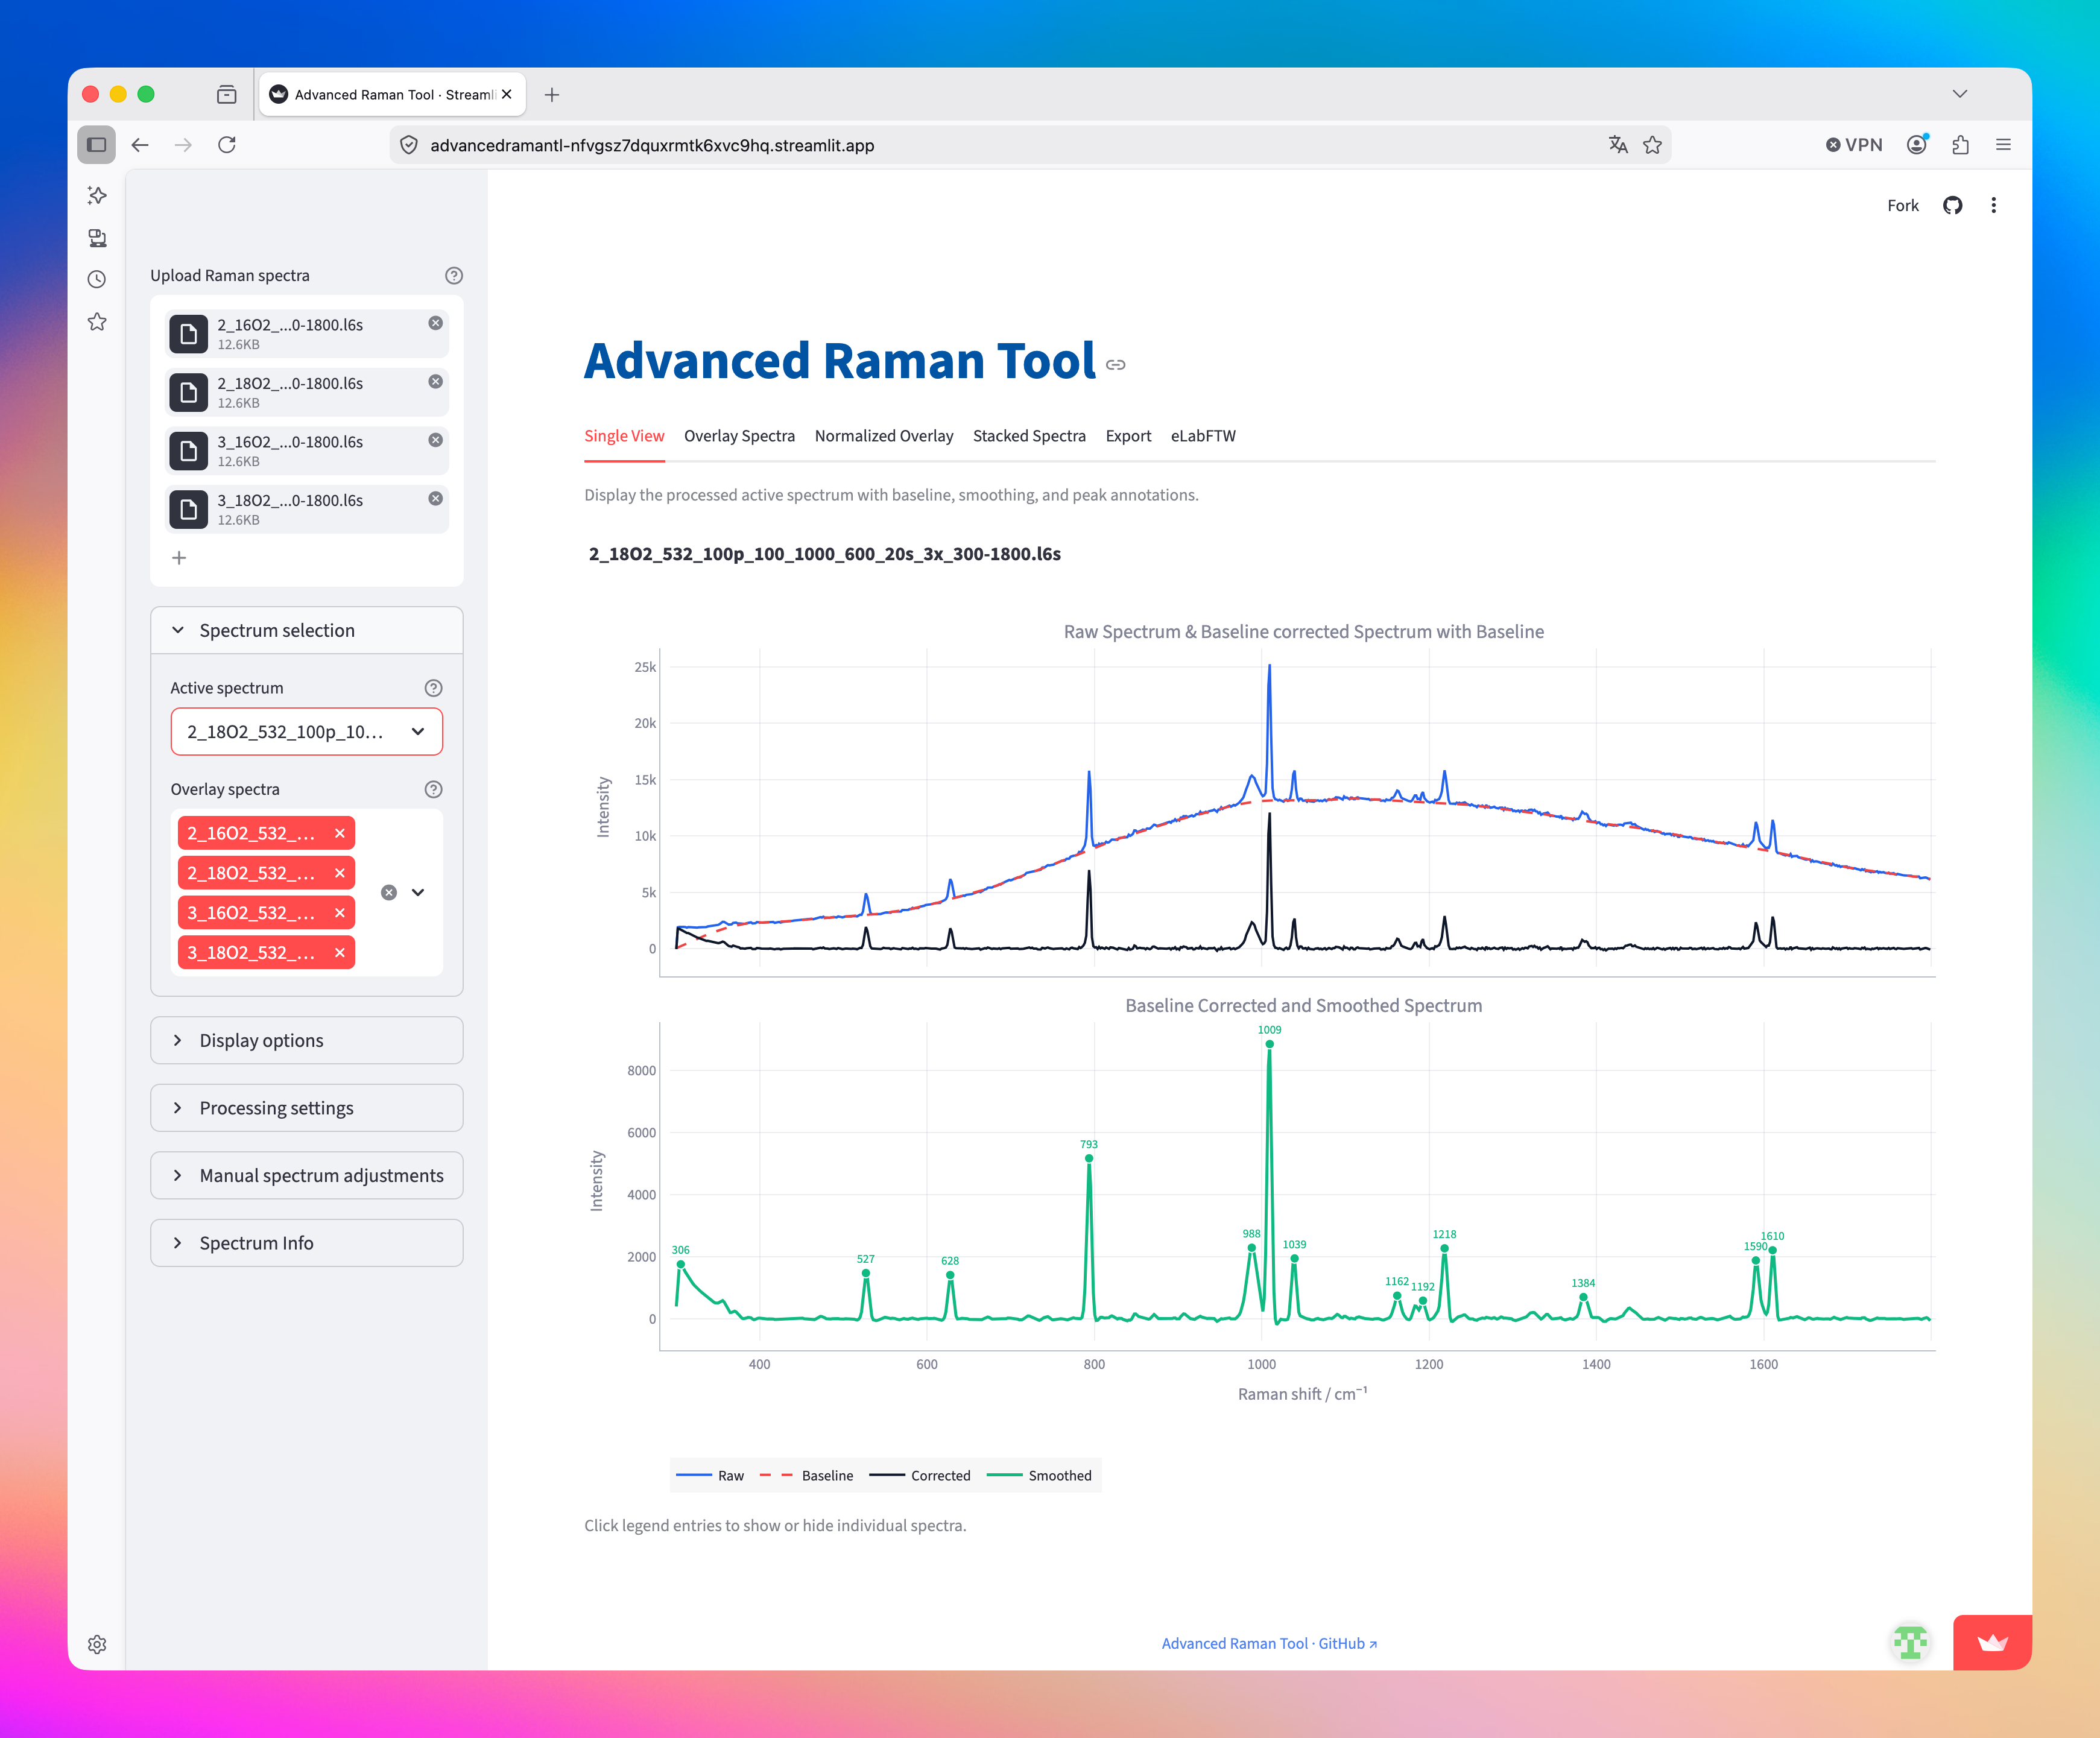The width and height of the screenshot is (2100, 1738).
Task: Open the Export tab
Action: (1128, 436)
